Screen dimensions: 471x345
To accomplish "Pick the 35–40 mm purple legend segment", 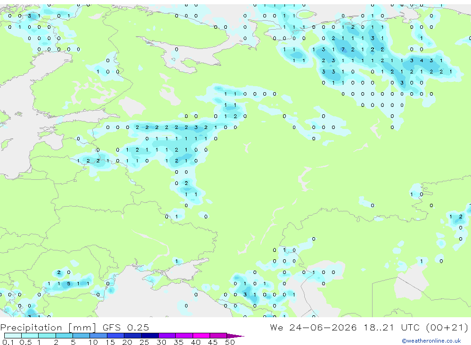I will (x=184, y=336).
